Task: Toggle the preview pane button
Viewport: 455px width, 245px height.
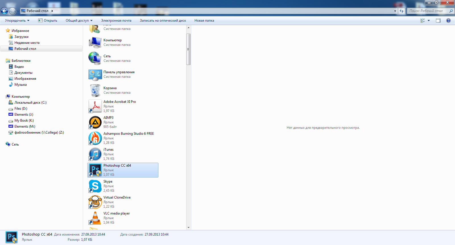Action: [x=438, y=21]
